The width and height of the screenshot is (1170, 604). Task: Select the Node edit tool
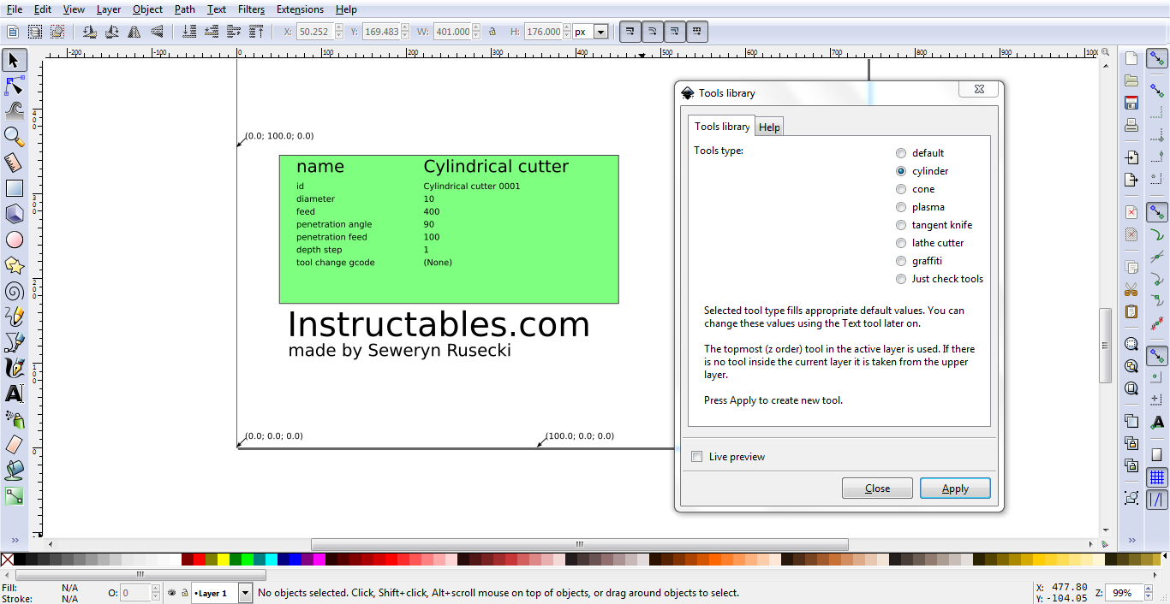(x=14, y=86)
